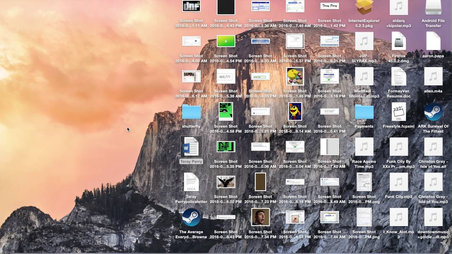
Task: Select the Funk City By XXx mp3 file
Action: [x=399, y=146]
